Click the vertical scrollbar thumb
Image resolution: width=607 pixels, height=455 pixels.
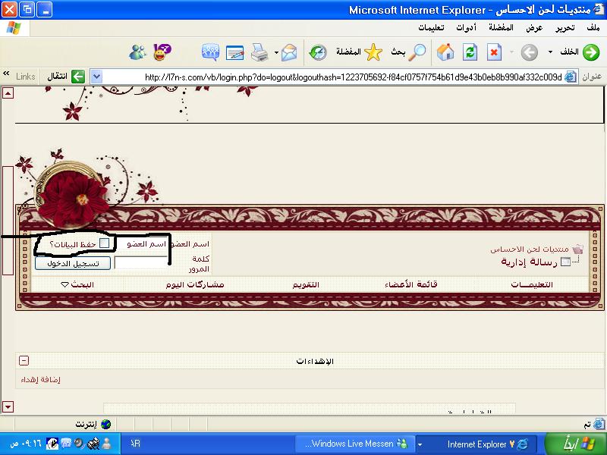click(8, 220)
